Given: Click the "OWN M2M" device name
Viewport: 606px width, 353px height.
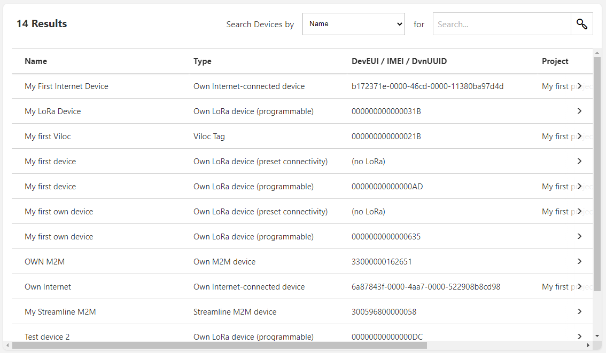Looking at the screenshot, I should [45, 262].
